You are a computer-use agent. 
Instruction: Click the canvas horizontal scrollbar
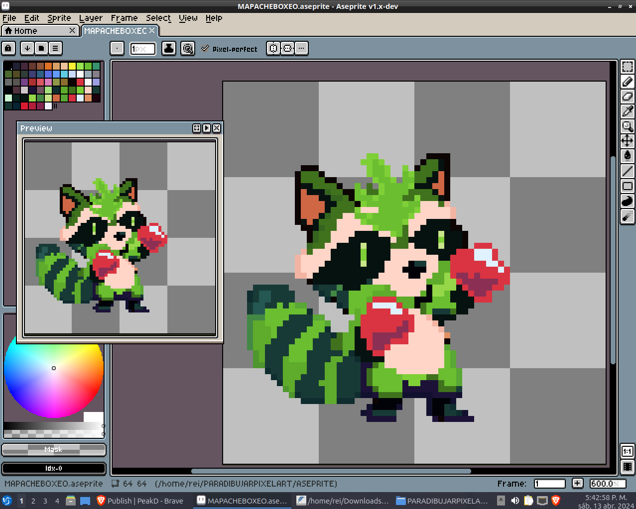coord(331,471)
